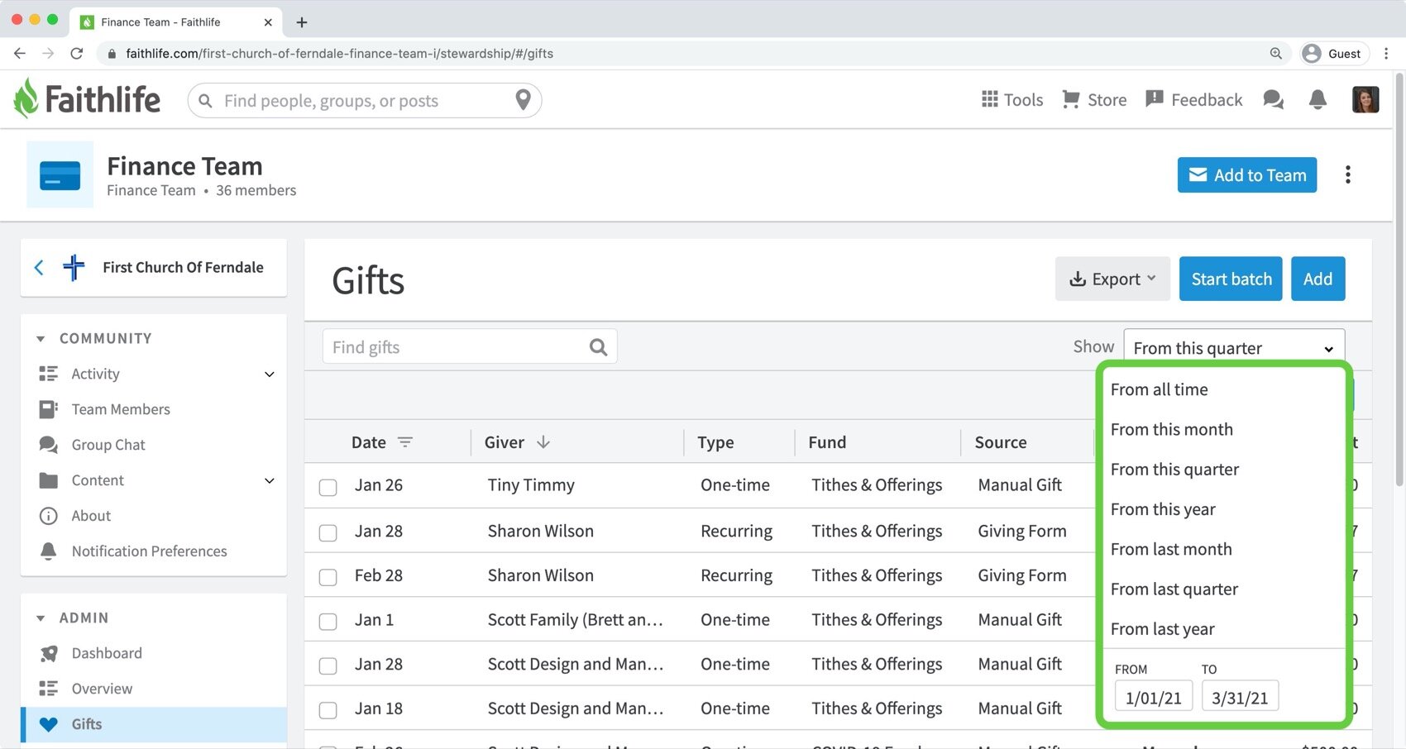The image size is (1406, 749).
Task: Open the Store cart link
Action: (x=1094, y=100)
